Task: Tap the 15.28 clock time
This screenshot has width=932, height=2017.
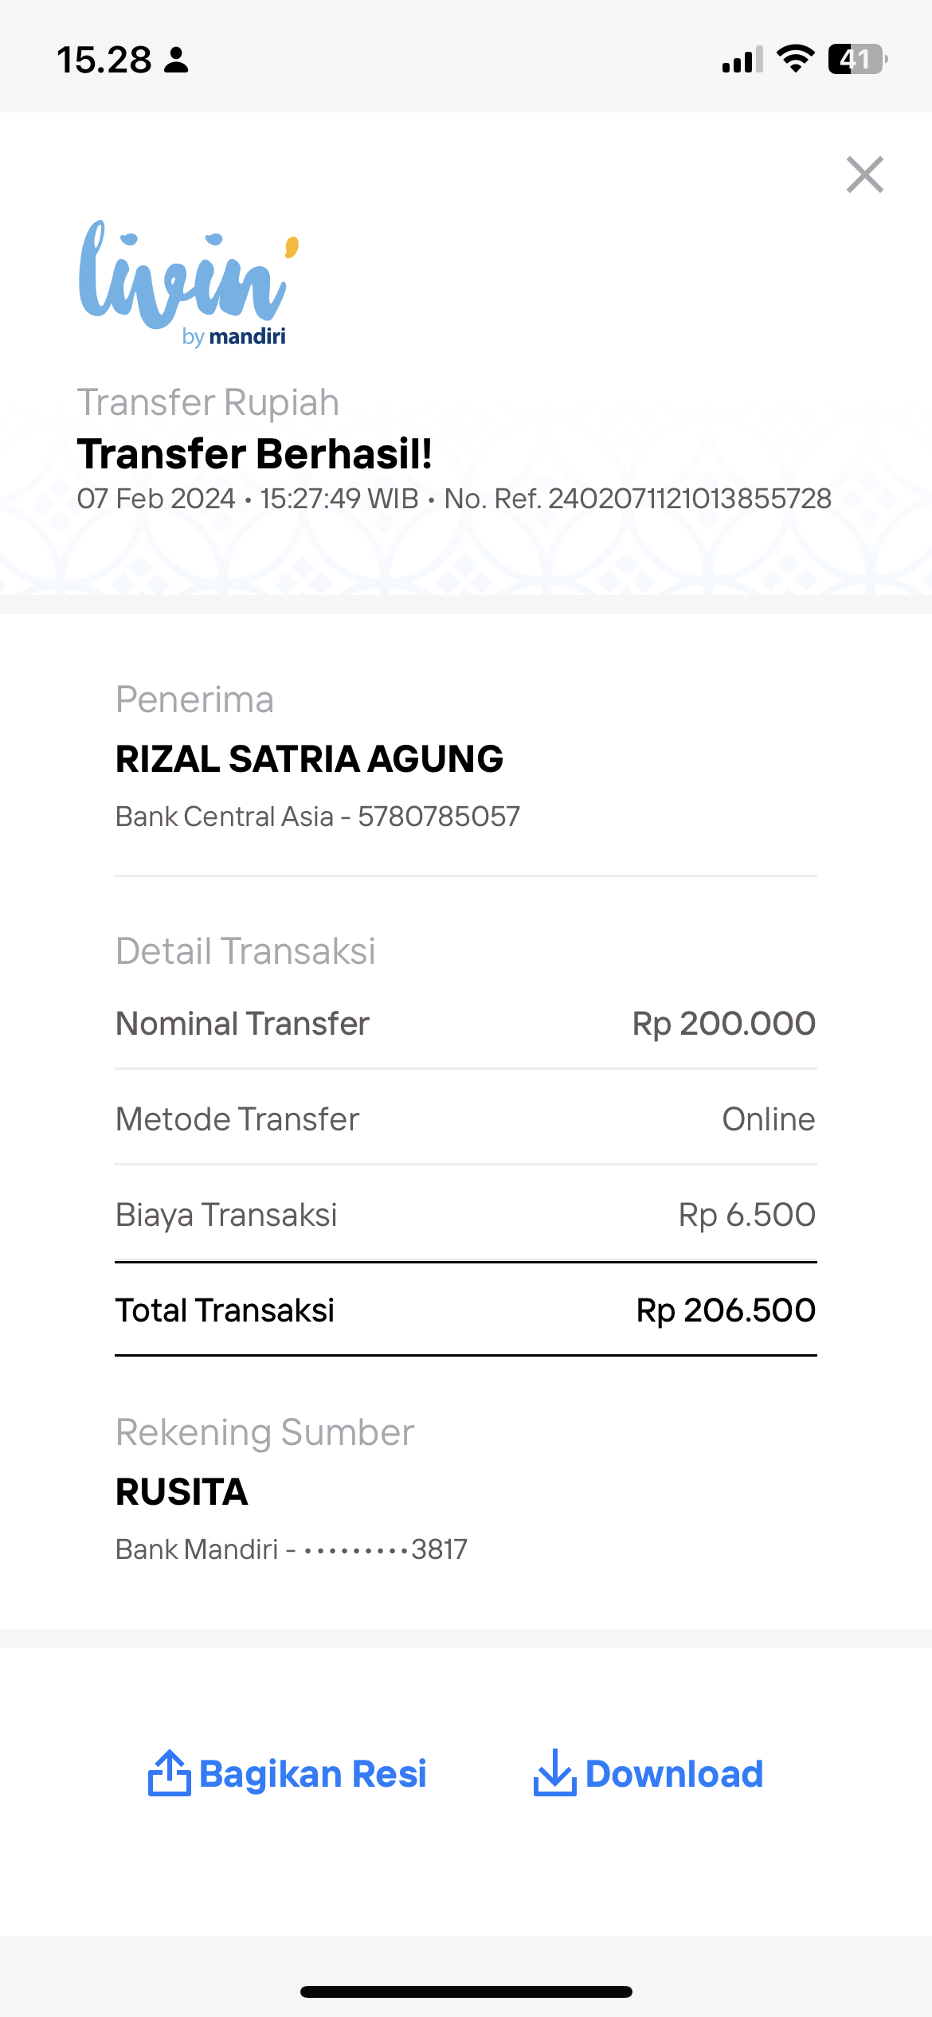Action: coord(104,61)
